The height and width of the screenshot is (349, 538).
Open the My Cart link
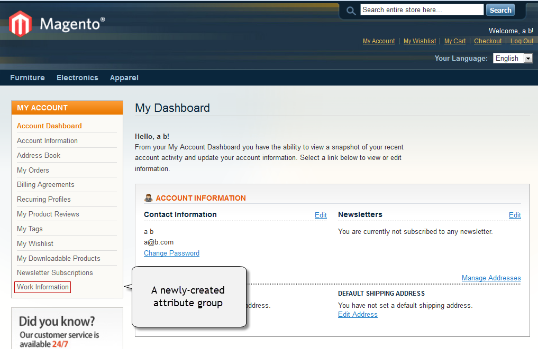[455, 41]
